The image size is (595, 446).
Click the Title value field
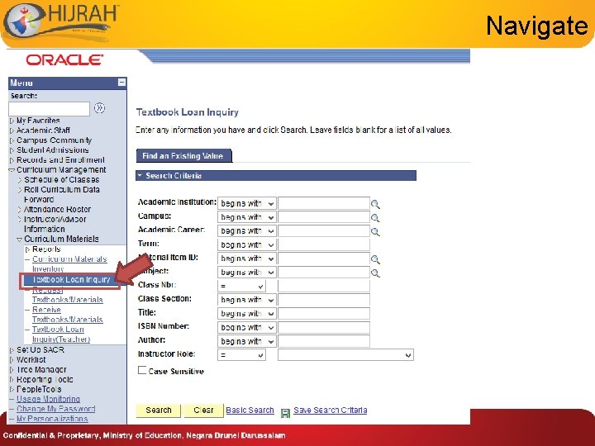[x=324, y=314]
